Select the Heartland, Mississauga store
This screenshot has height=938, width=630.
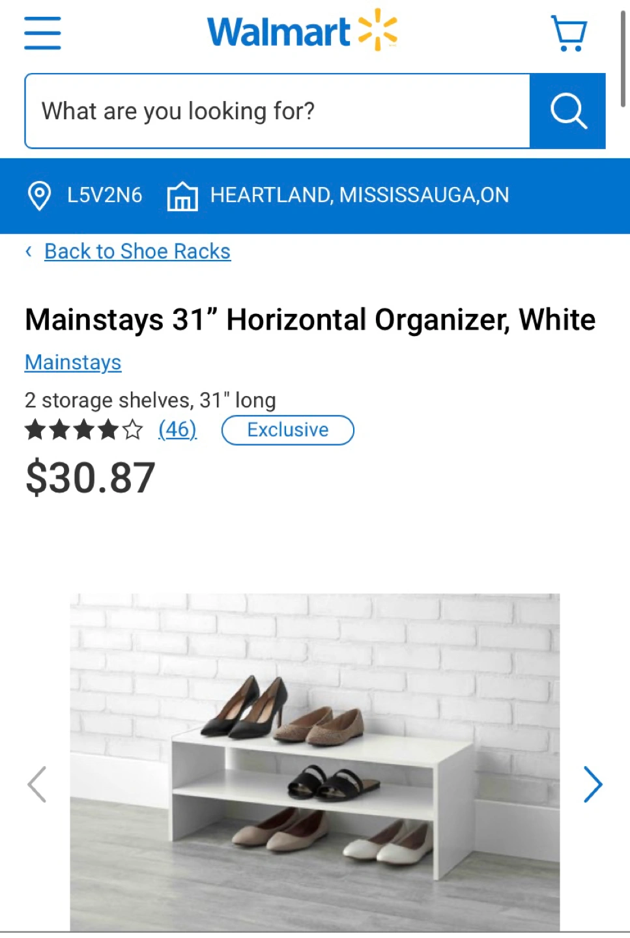click(359, 195)
